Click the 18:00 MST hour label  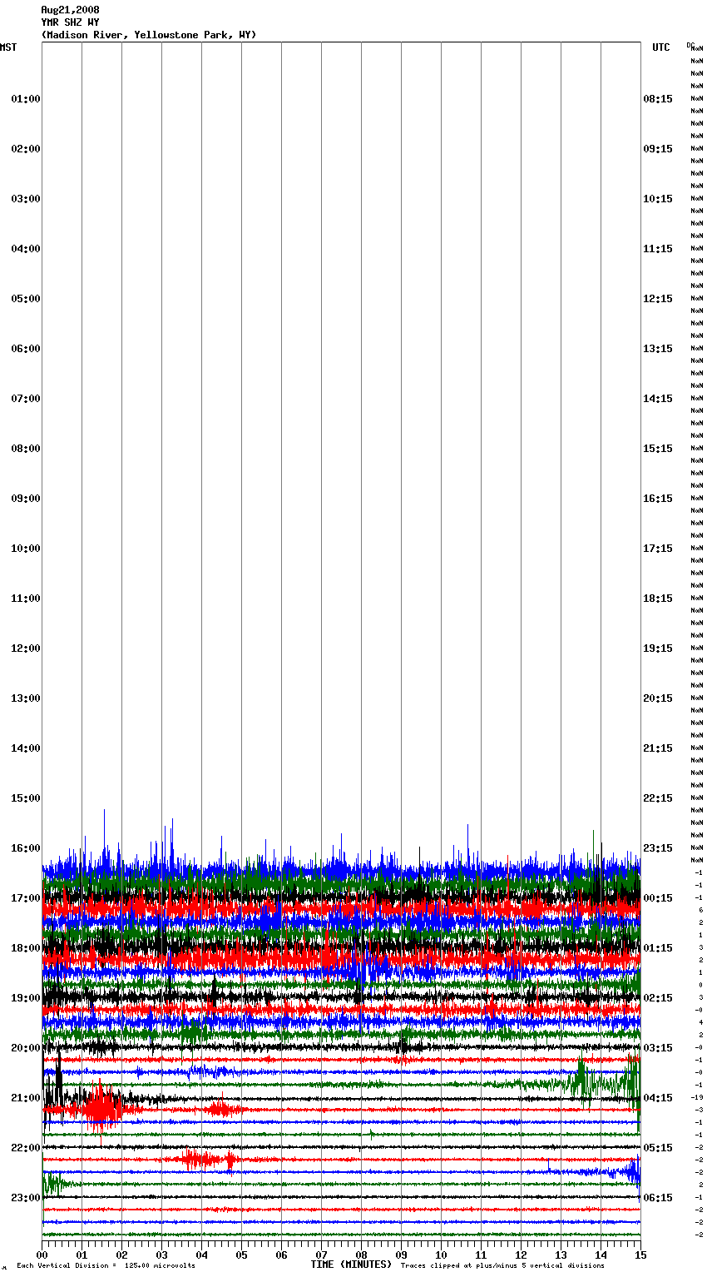point(26,948)
